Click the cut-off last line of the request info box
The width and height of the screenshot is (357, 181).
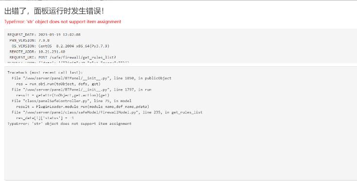[68, 62]
